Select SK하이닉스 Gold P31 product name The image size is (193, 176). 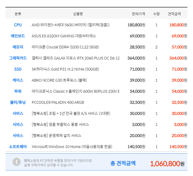[65, 69]
